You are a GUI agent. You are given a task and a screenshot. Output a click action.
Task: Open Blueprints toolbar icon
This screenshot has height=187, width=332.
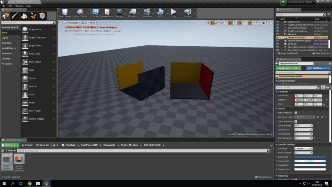[x=133, y=13]
